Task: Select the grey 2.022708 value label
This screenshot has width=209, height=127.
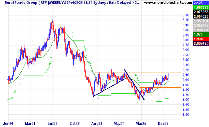Action: 201,25
